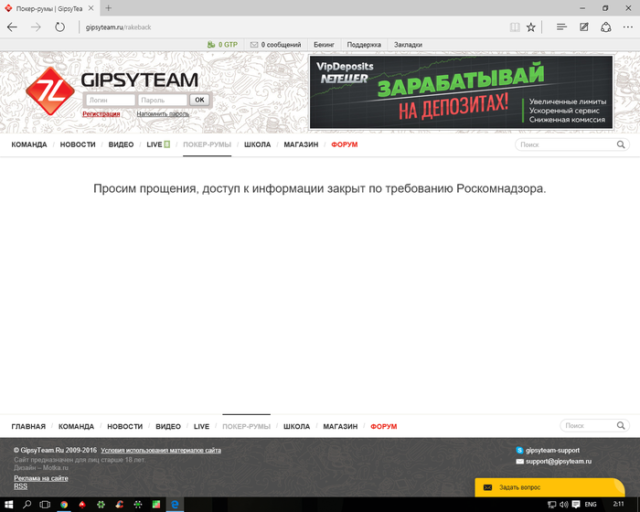Screen dimensions: 640x512
Task: Launch Chrome from the taskbar
Action: (64, 505)
